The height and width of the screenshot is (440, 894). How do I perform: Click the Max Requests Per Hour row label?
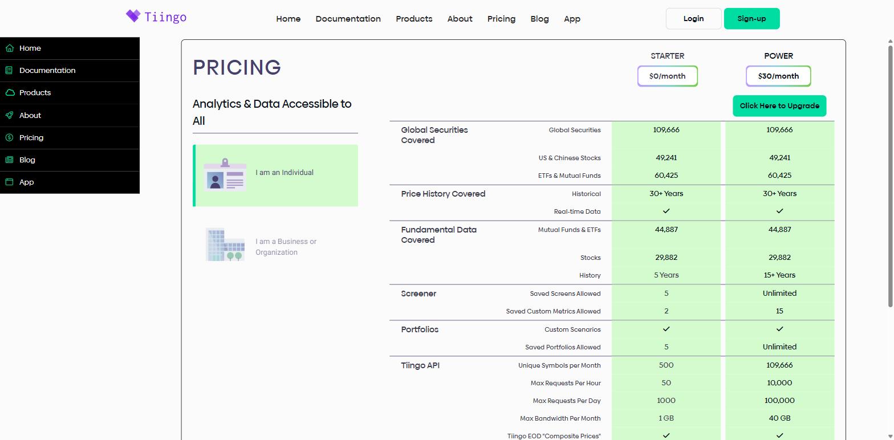pyautogui.click(x=566, y=383)
